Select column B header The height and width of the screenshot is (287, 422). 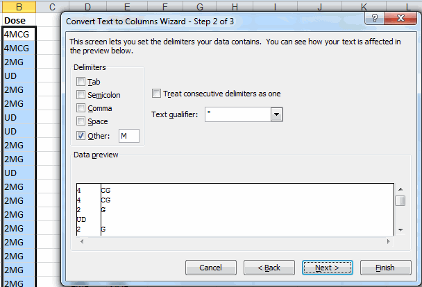click(x=19, y=6)
